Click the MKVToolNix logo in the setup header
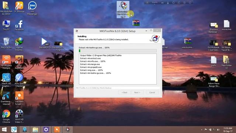 155,38
